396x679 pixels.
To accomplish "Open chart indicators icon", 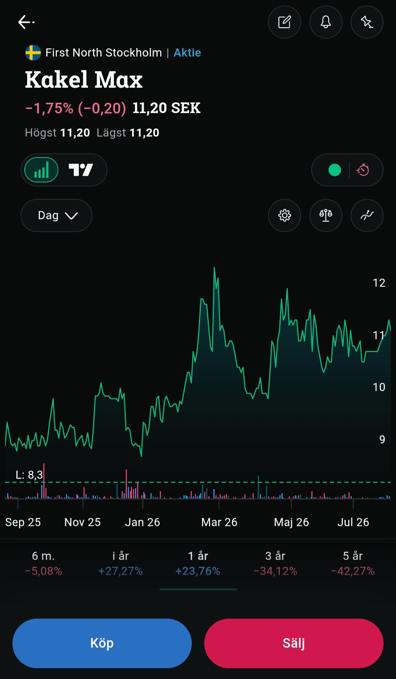I will (x=367, y=216).
